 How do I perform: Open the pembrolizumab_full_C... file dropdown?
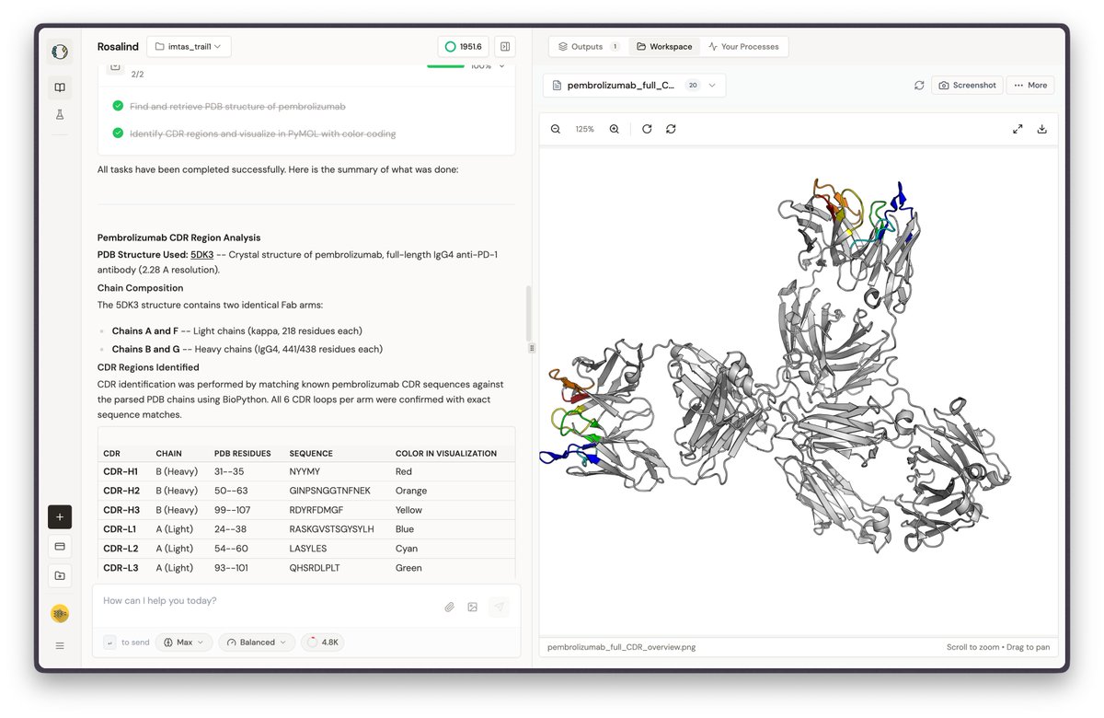tap(635, 85)
